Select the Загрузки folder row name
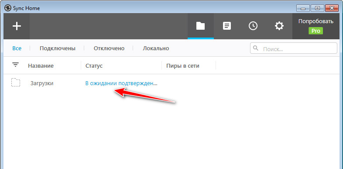343x169 pixels. (42, 83)
